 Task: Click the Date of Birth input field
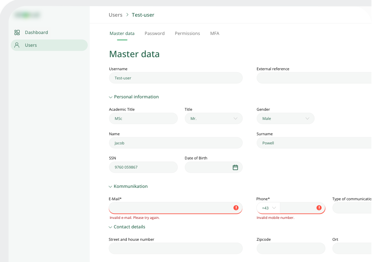click(x=214, y=167)
